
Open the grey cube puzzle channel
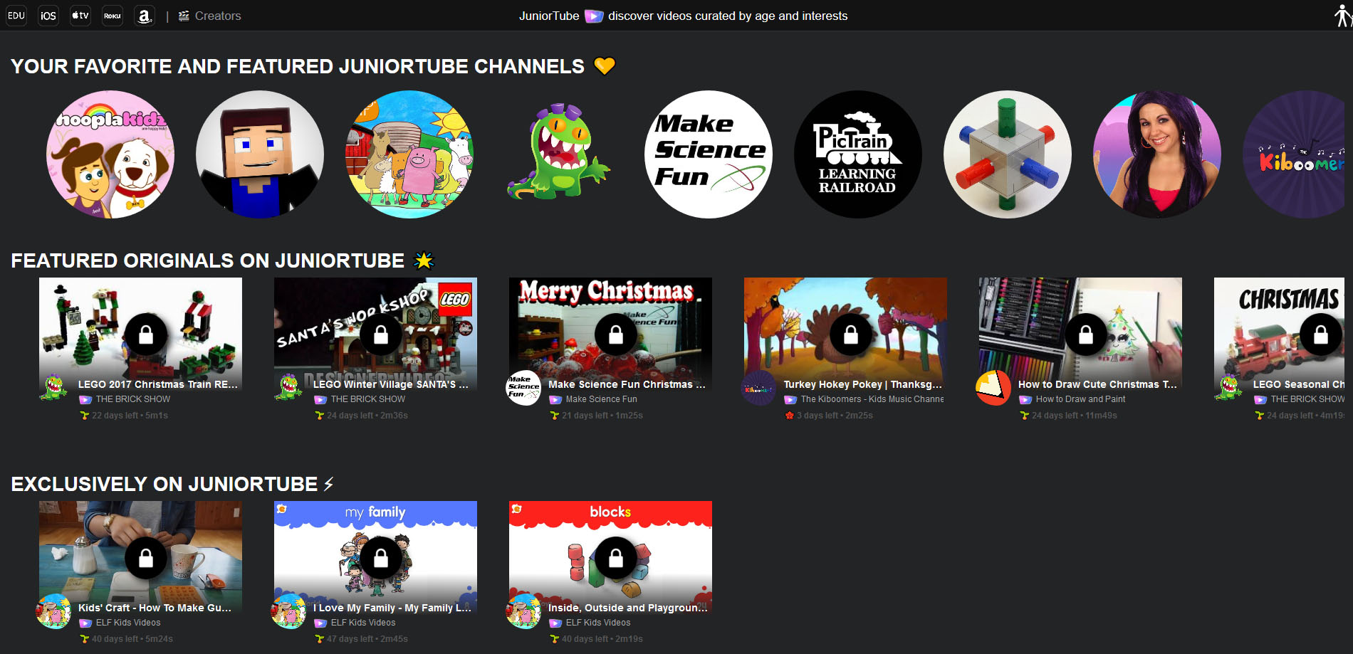point(1008,154)
